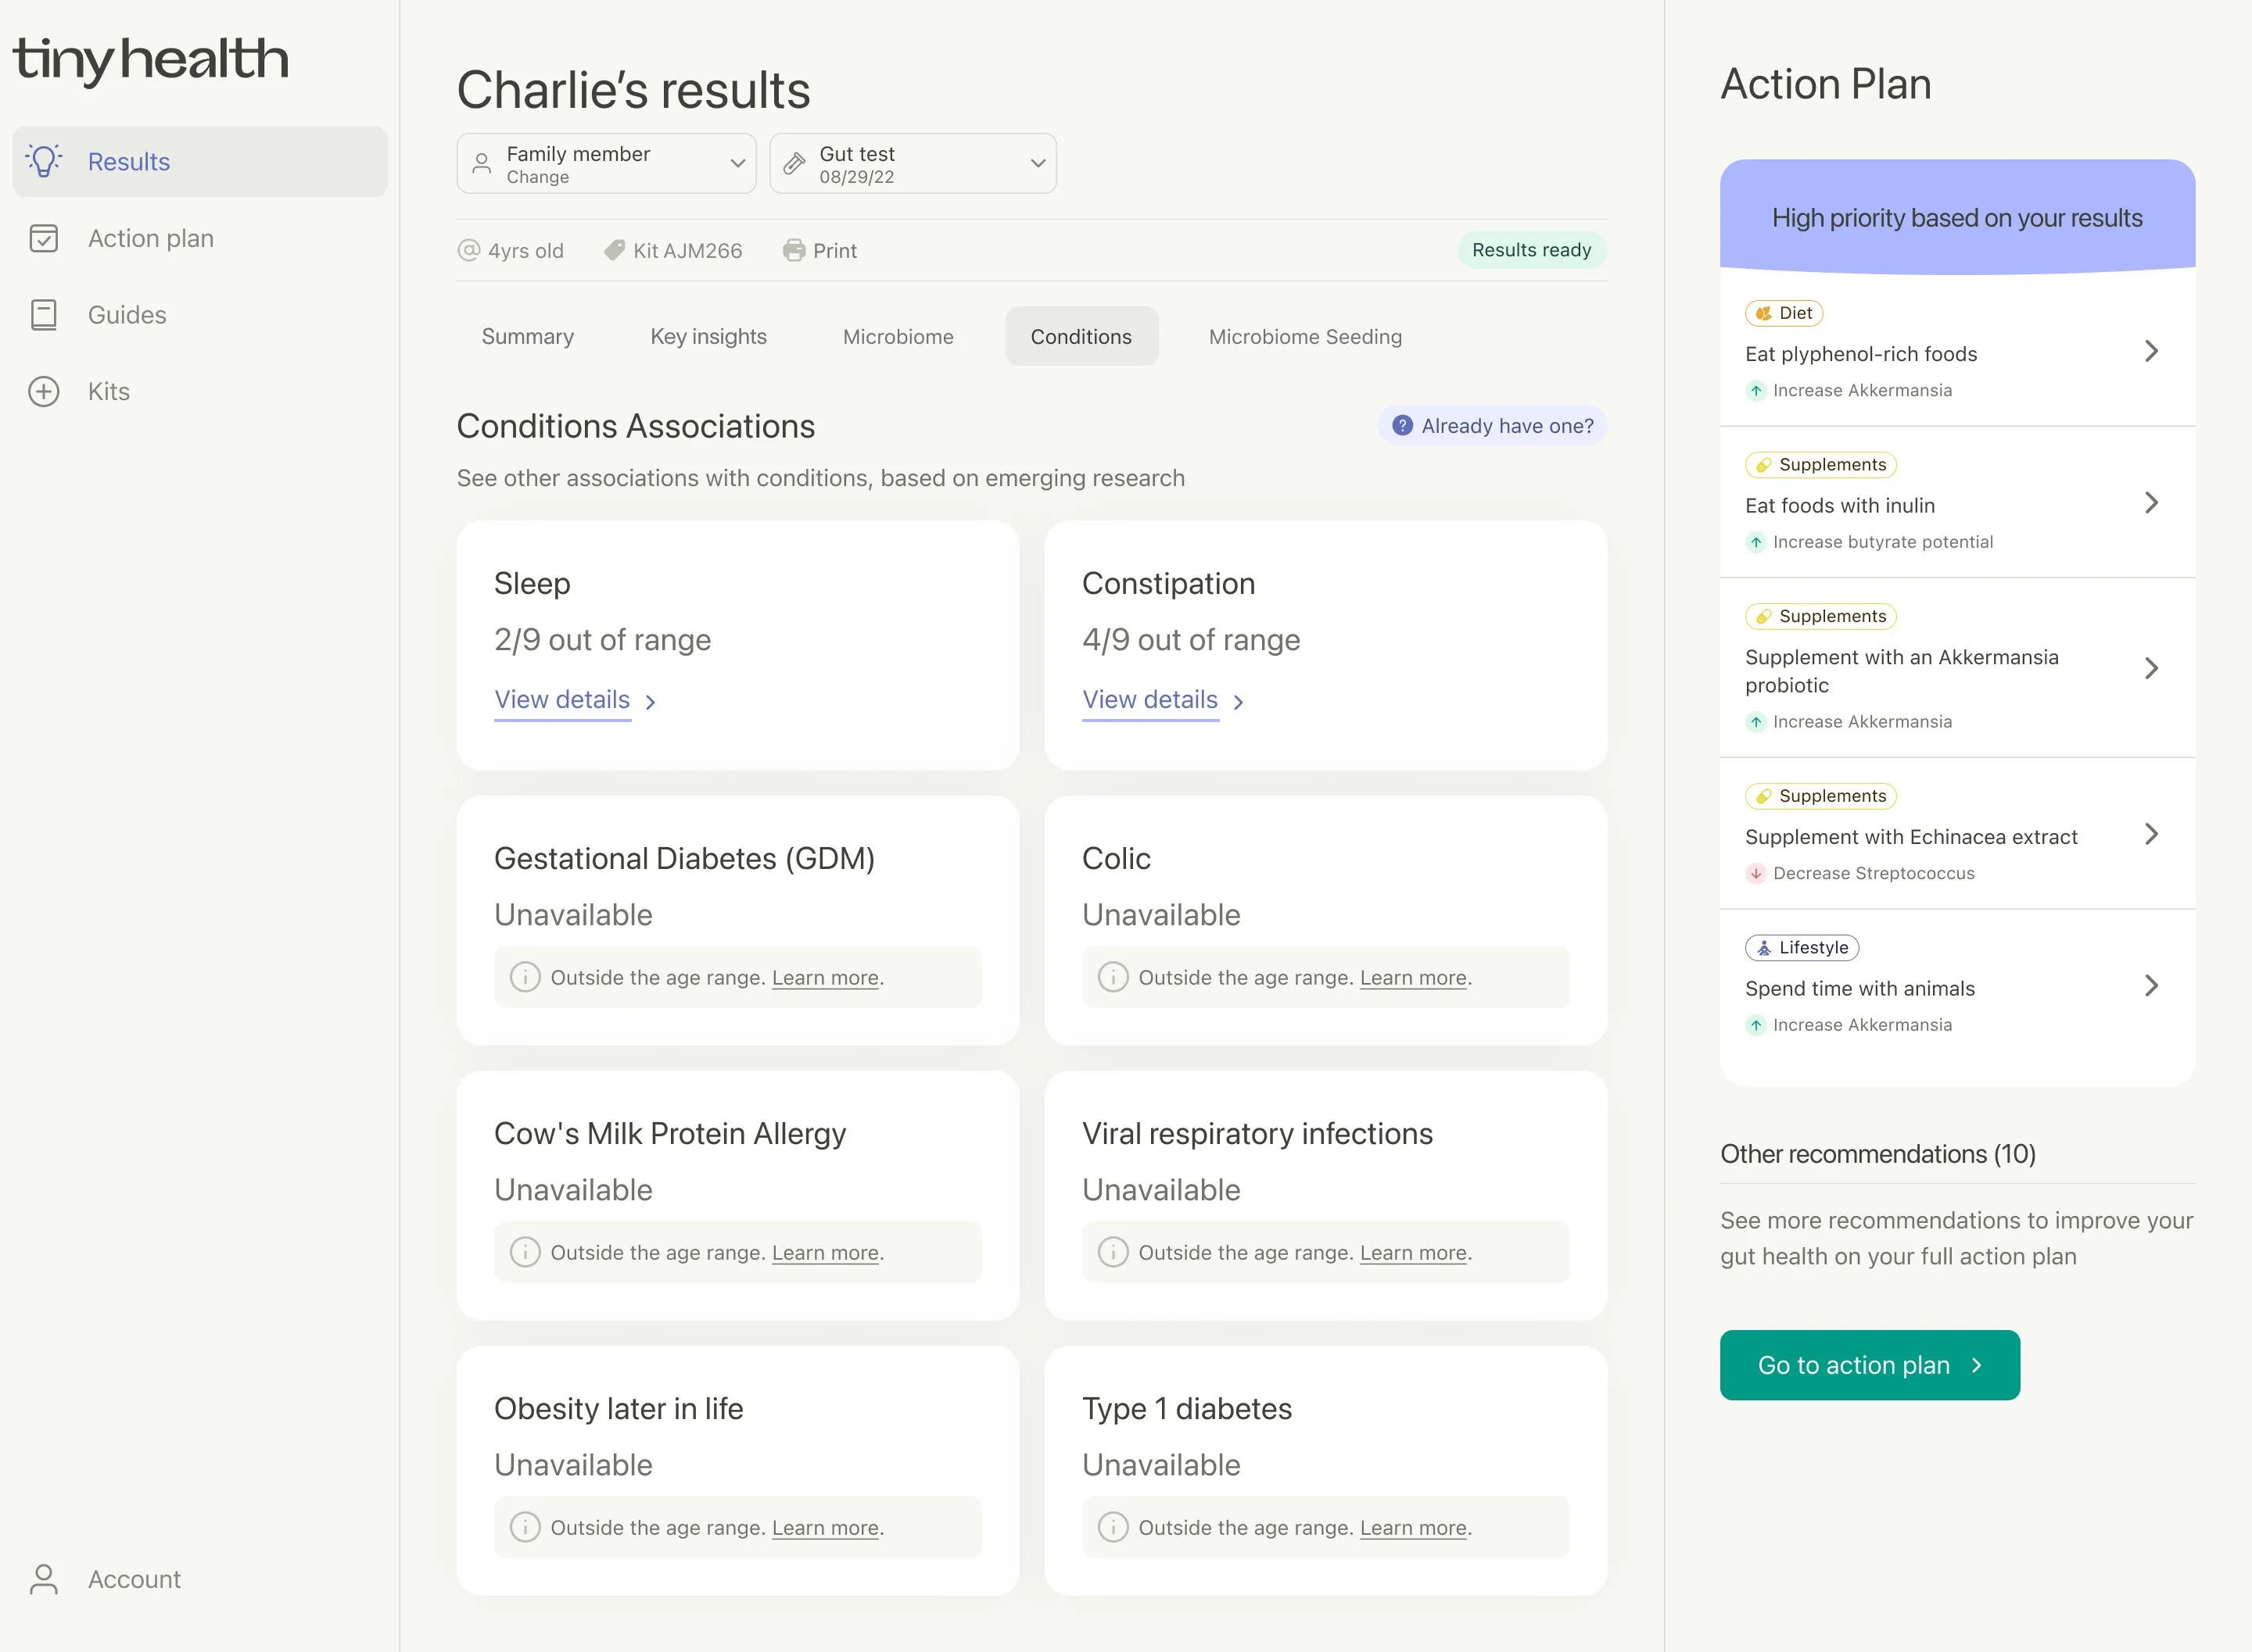The image size is (2252, 1652).
Task: Click question mark icon in Already have one
Action: coord(1403,425)
